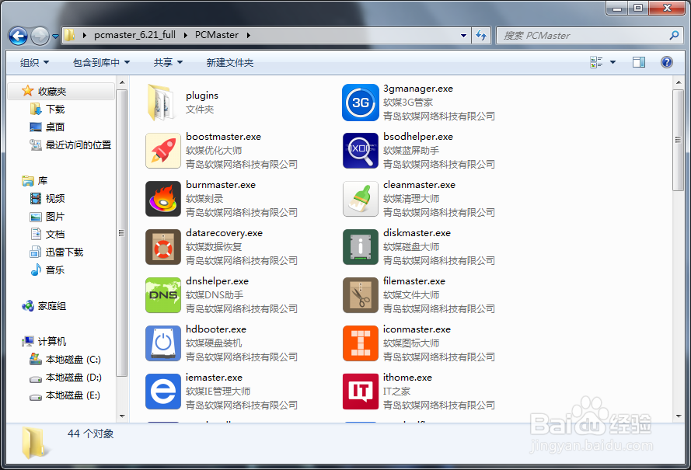Open recent pages dropdown next to Forward
Screen dimensions: 691x470
(55, 36)
